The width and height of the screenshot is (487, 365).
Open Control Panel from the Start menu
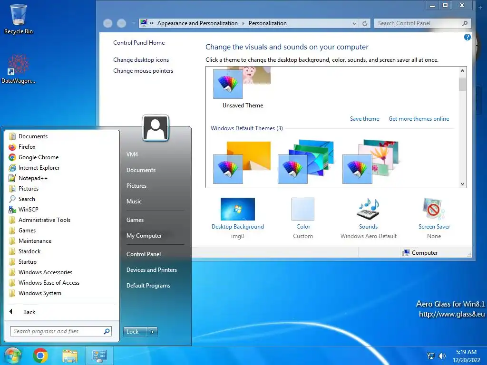click(x=144, y=254)
